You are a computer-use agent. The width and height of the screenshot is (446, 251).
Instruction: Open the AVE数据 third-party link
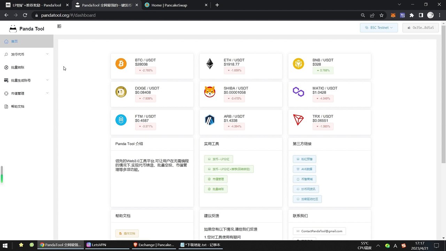click(305, 169)
